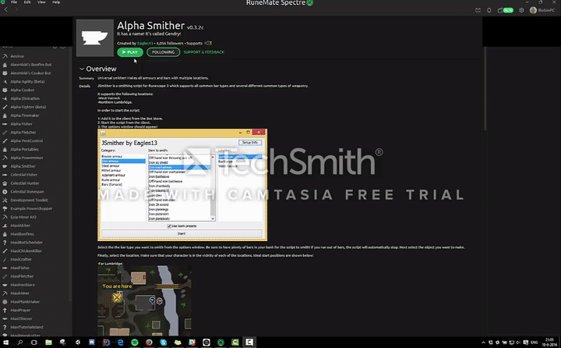
Task: Click the green Play button
Action: (130, 52)
